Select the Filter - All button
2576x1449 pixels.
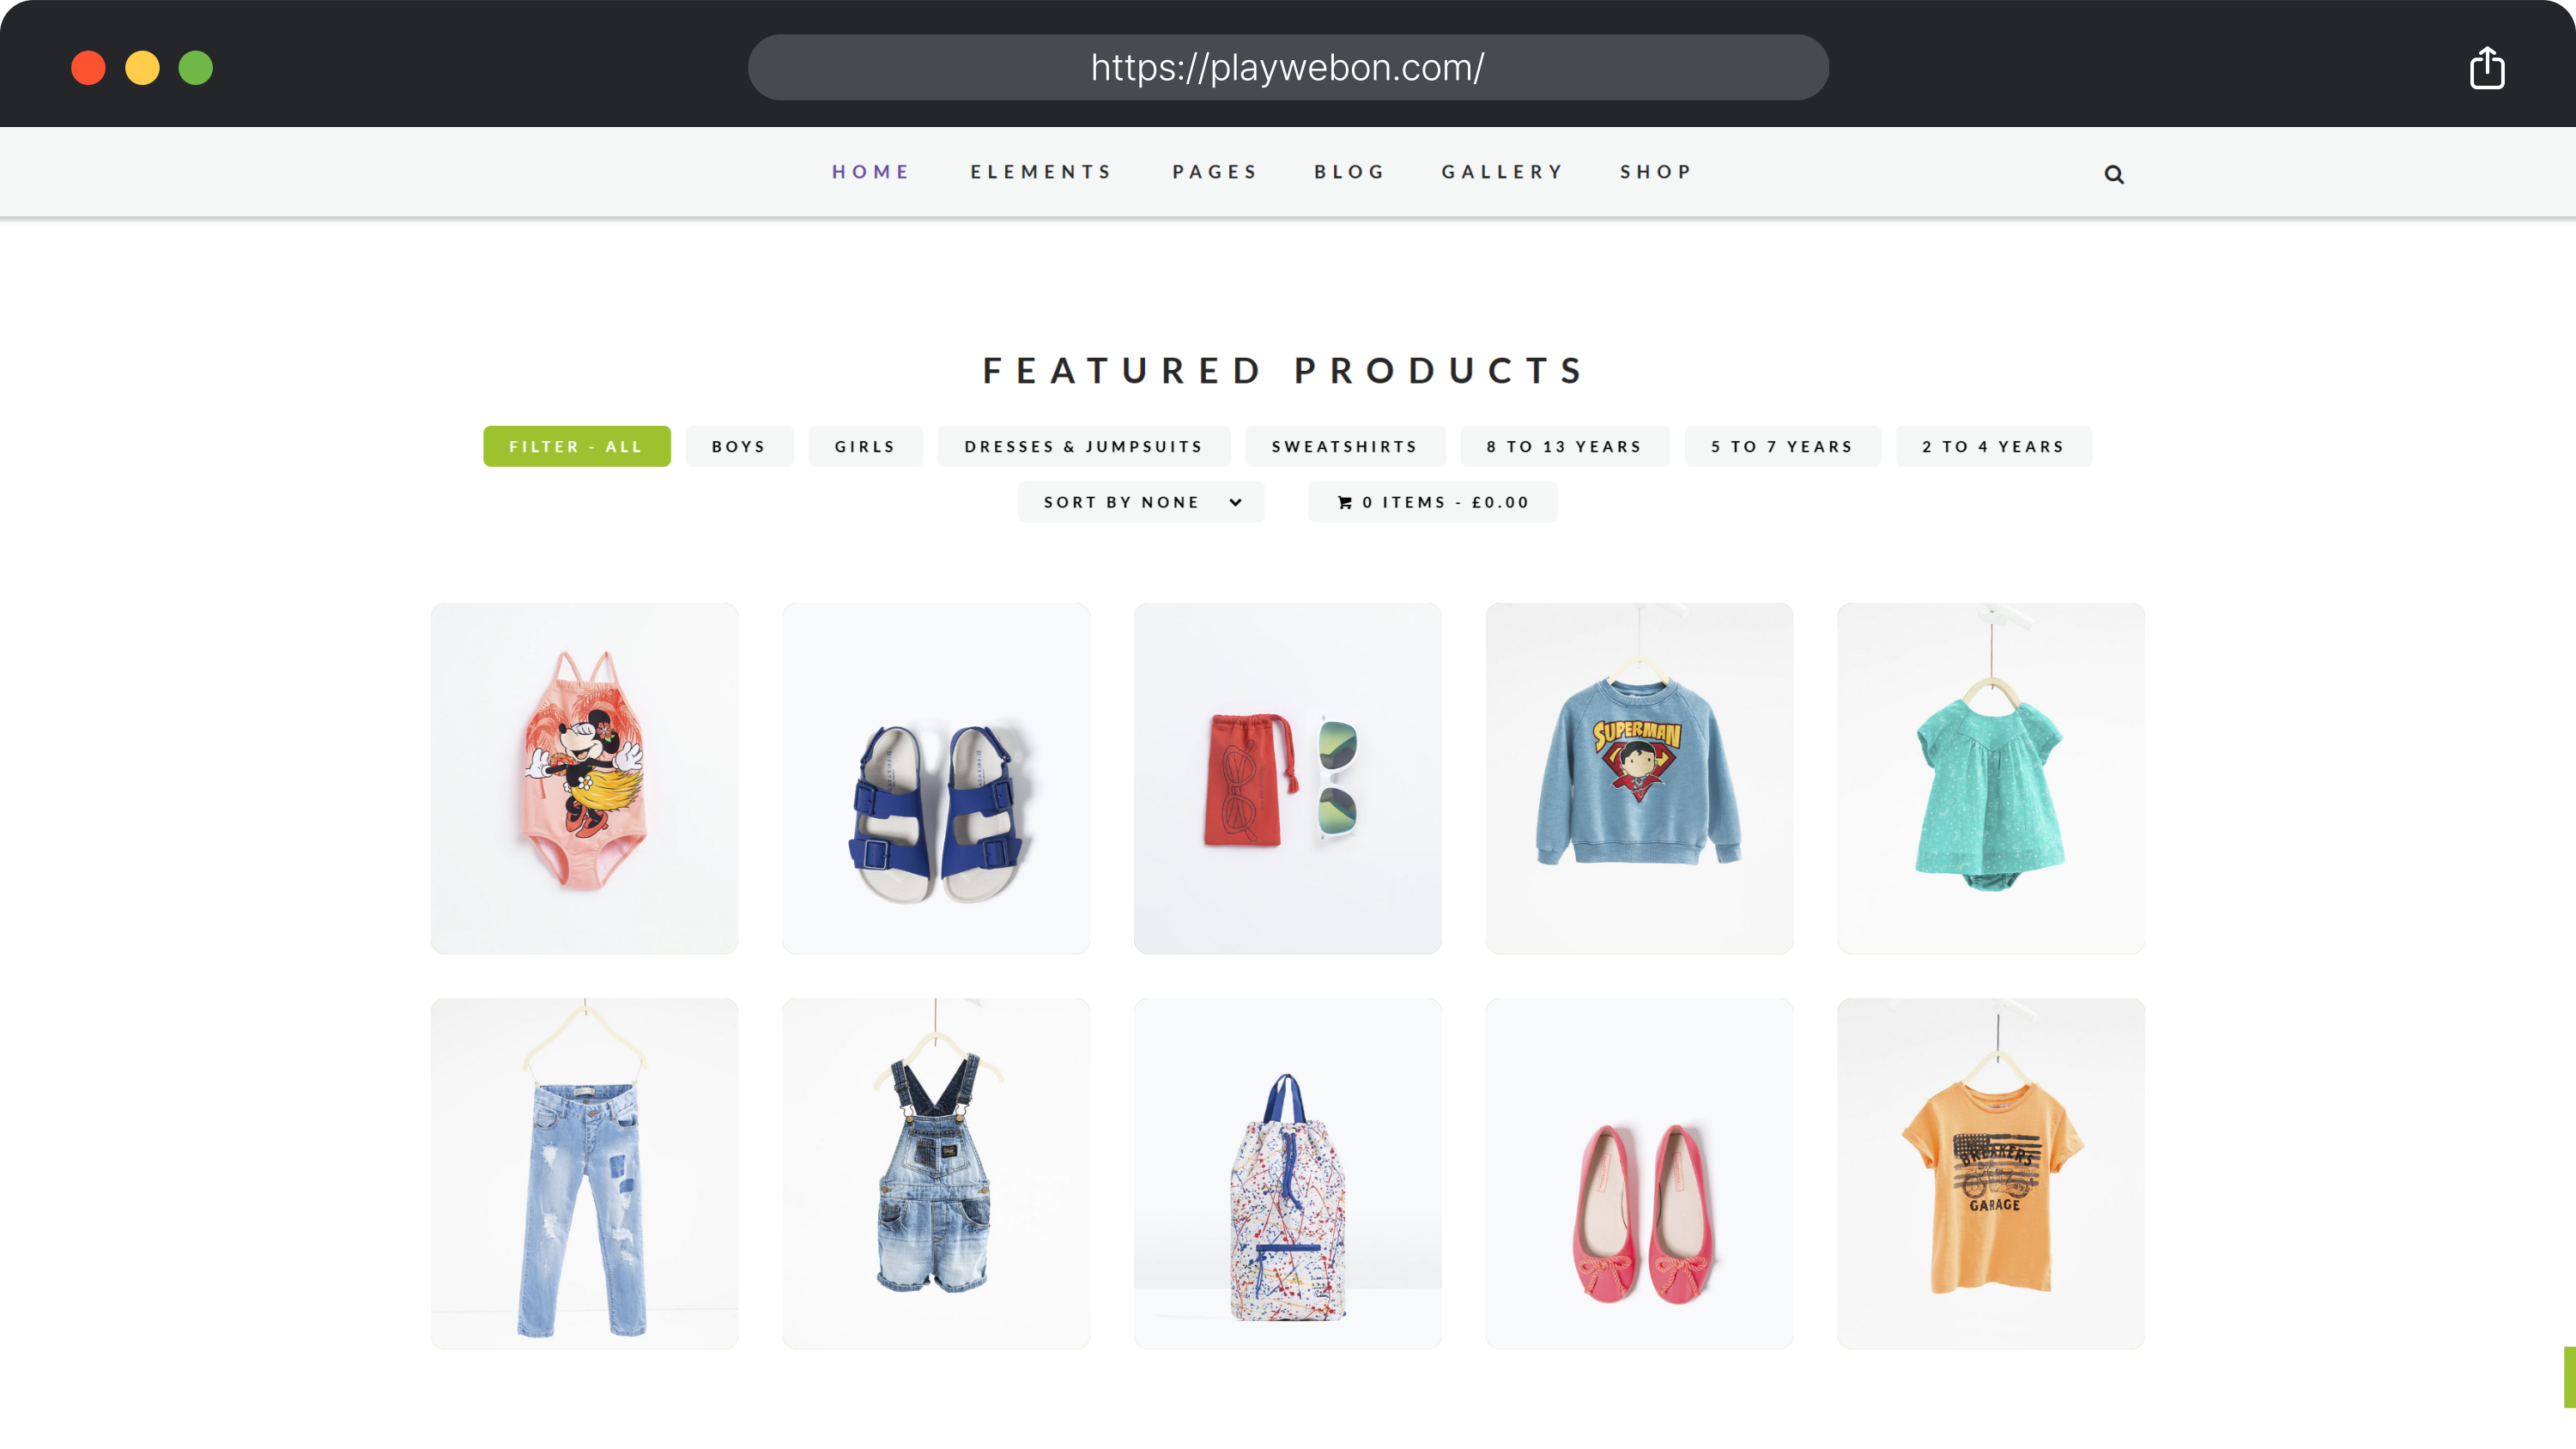576,446
